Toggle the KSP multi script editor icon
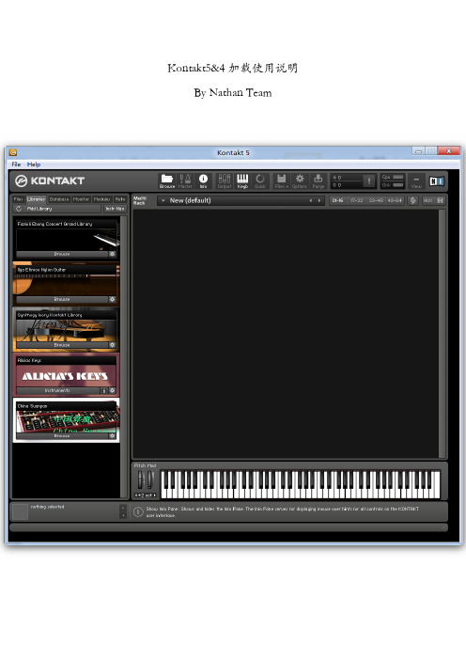Viewport: 466px width, 660px height. click(x=413, y=201)
